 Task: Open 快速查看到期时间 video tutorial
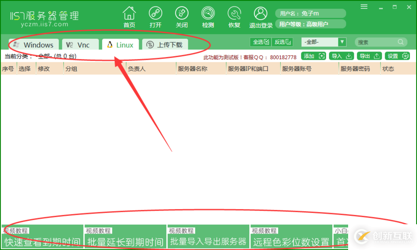(43, 237)
